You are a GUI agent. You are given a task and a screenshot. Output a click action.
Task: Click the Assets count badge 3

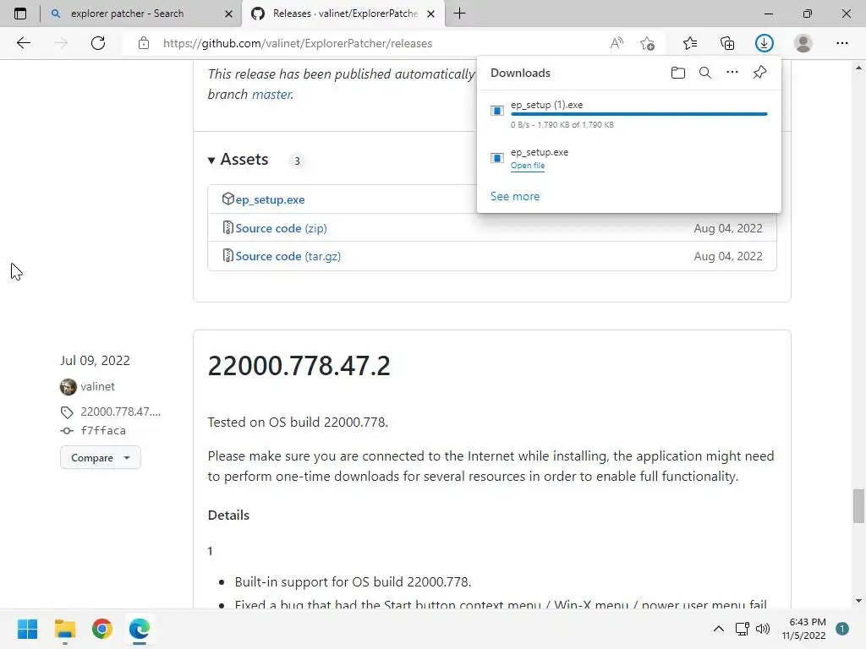pyautogui.click(x=297, y=161)
